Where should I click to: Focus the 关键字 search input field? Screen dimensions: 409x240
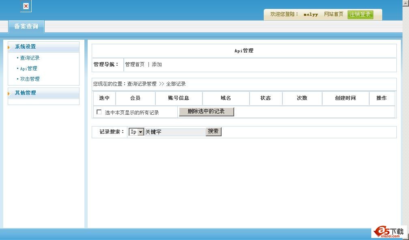[175, 132]
